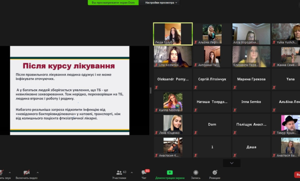This screenshot has height=181, width=300.
Task: Click muted mic icon on Сергій Літвінчук tile
Action: click(195, 88)
